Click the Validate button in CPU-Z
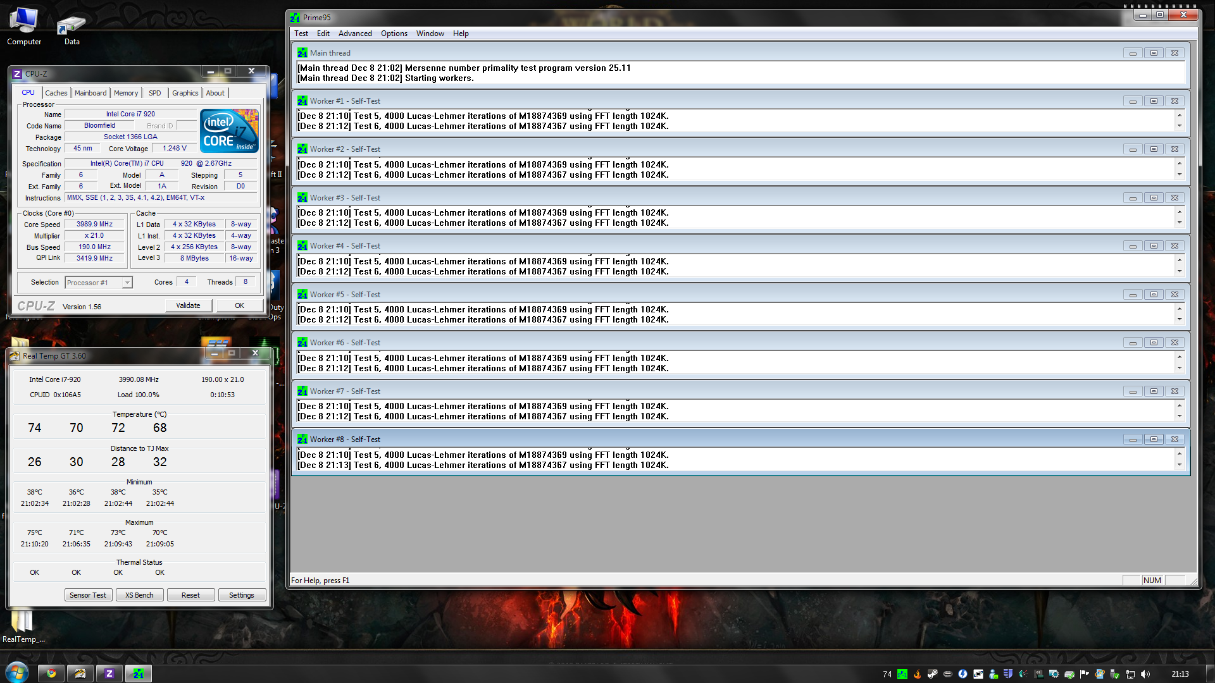Viewport: 1215px width, 683px height. 188,305
